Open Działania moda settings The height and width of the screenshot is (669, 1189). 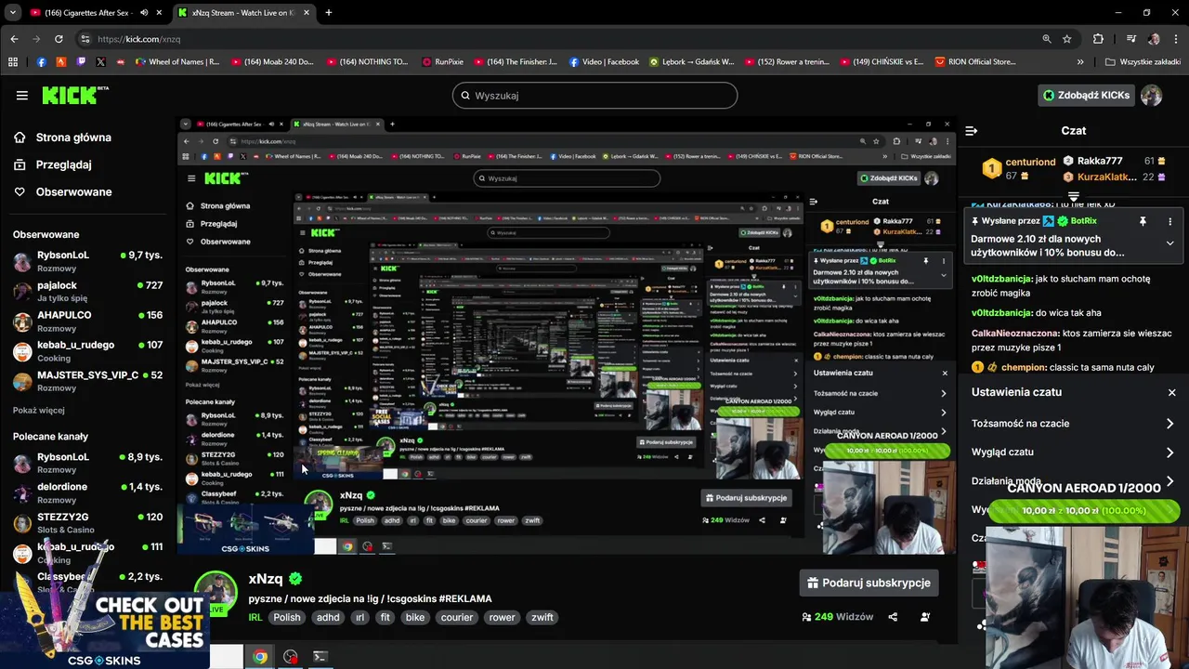[x=1073, y=480]
